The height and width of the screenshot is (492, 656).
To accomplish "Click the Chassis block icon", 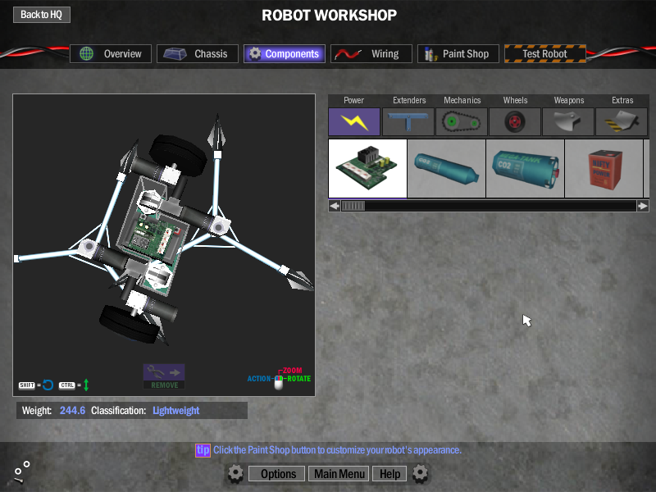I will click(175, 54).
